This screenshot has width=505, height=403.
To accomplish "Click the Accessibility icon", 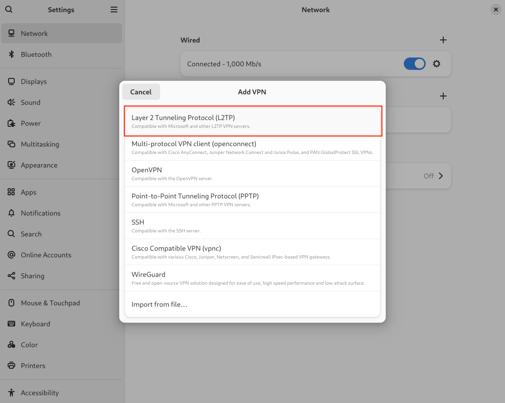I will pos(11,393).
